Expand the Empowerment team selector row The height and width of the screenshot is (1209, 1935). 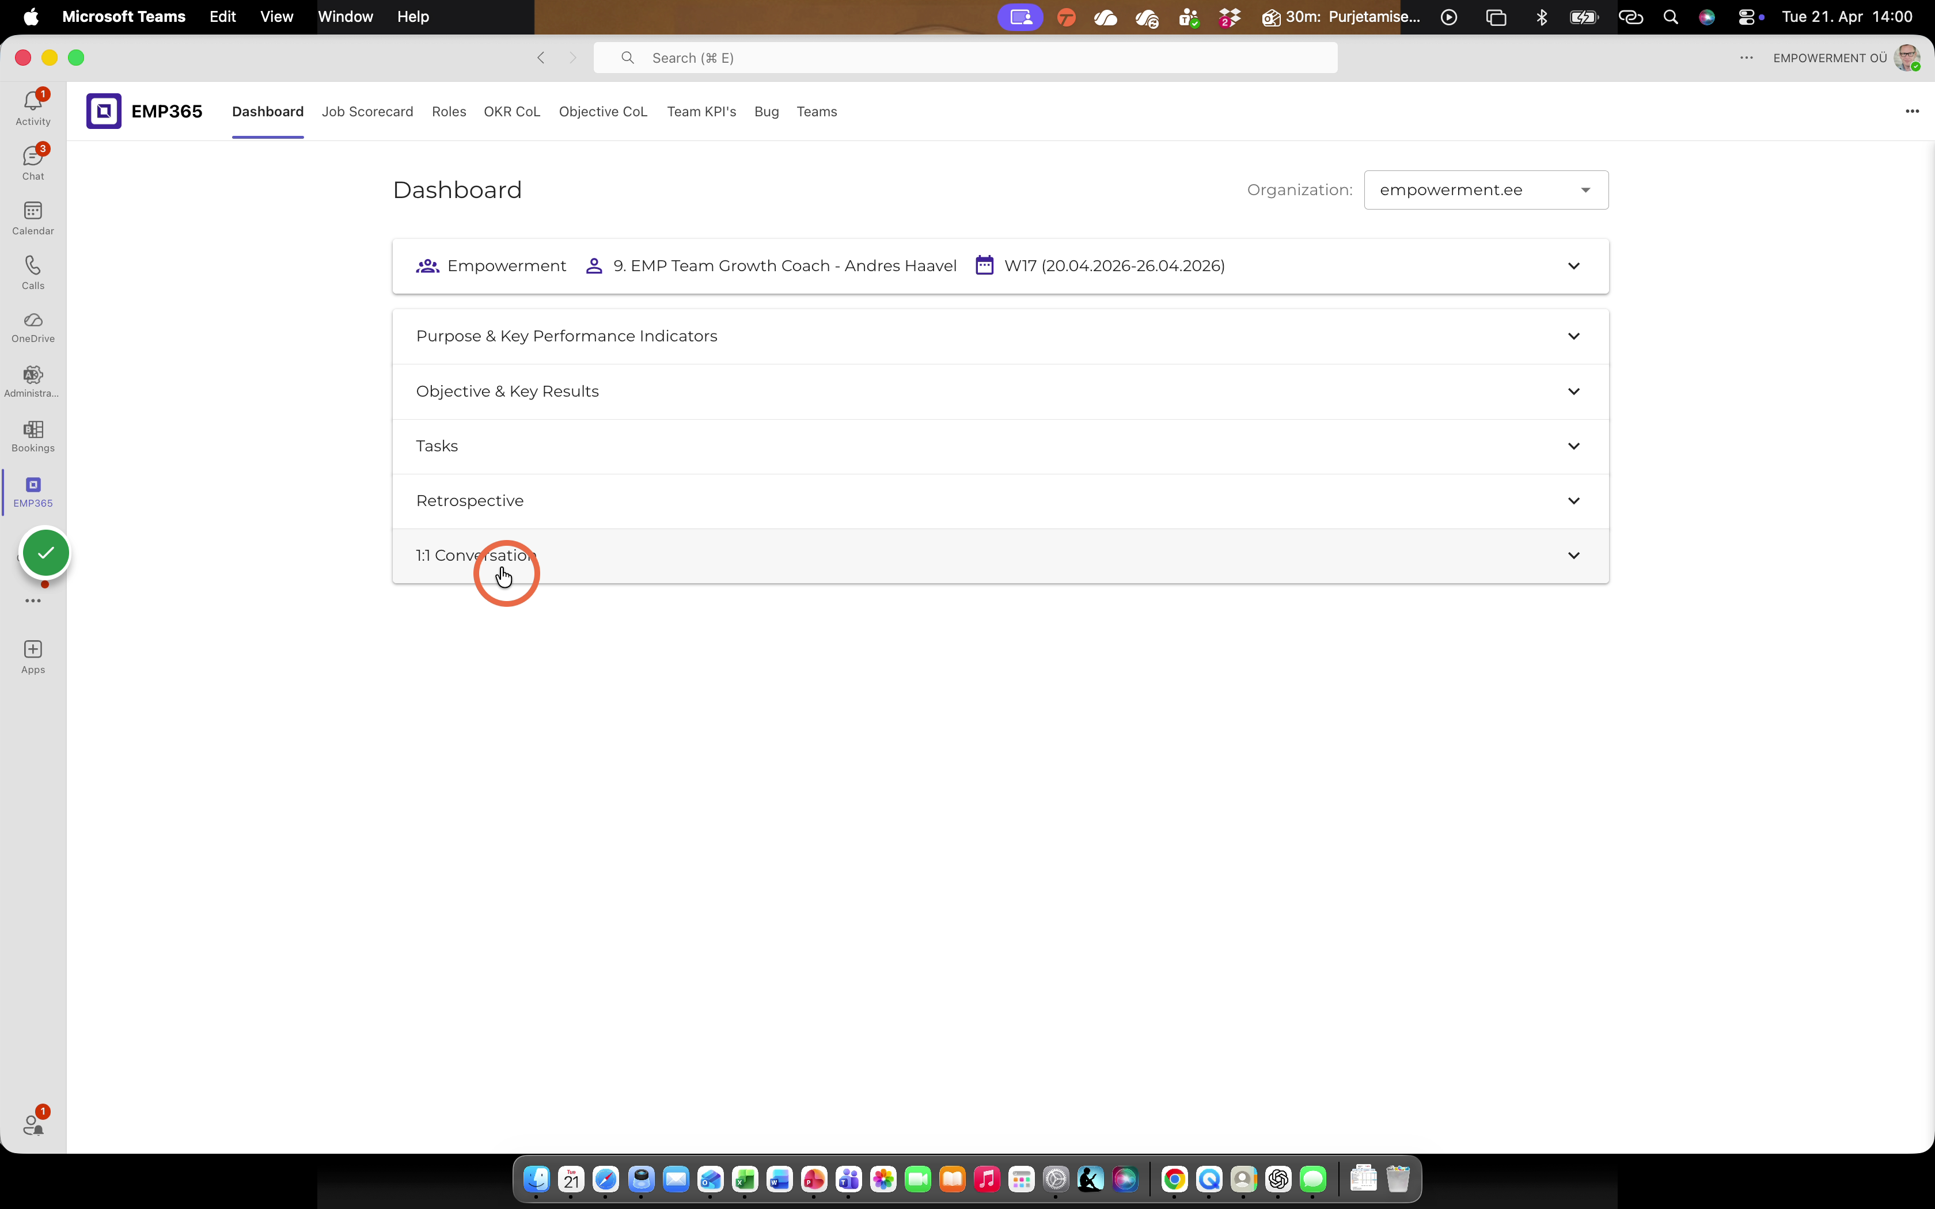click(x=1000, y=265)
